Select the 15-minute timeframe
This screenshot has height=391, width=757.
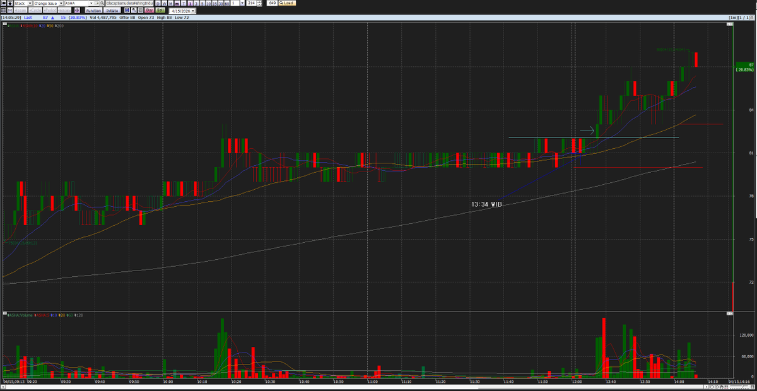click(214, 4)
